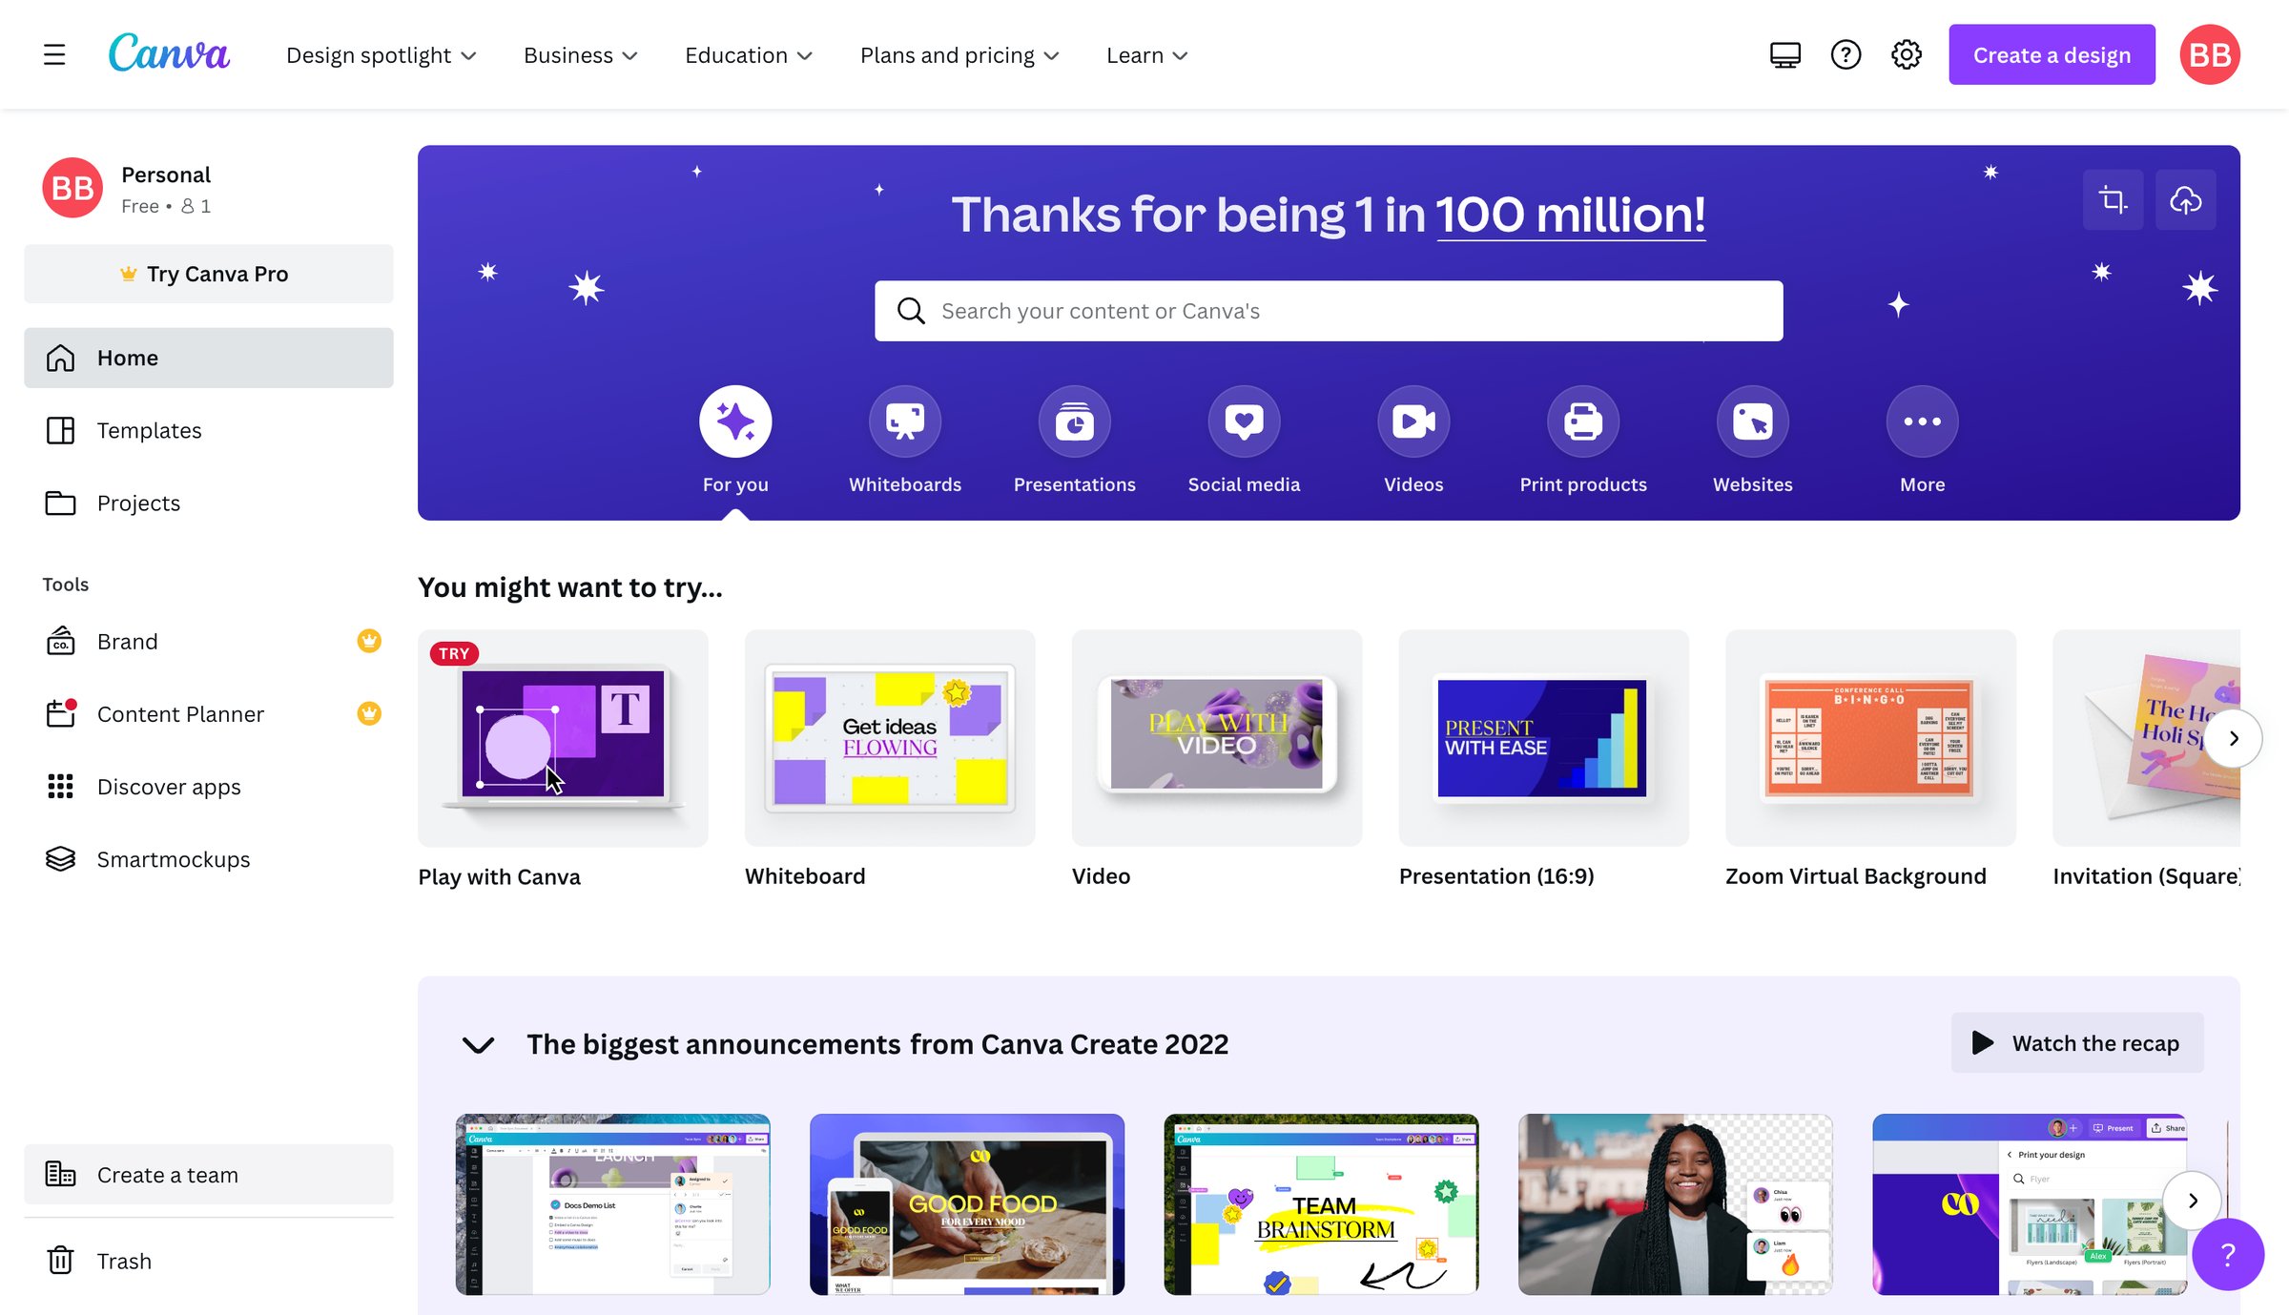Open the background remover woman announcement card
Viewport: 2289px width, 1315px height.
pyautogui.click(x=1675, y=1204)
